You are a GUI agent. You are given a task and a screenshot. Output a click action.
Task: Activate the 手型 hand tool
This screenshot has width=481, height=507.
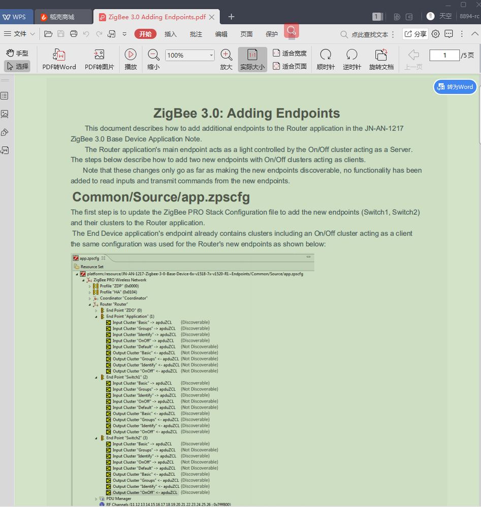point(17,53)
